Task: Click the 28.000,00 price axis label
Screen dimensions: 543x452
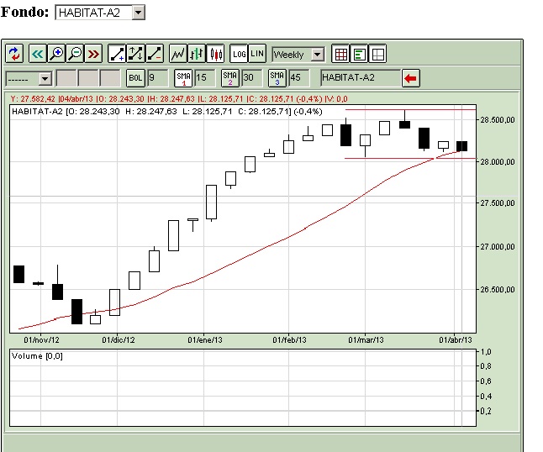Action: [x=498, y=162]
